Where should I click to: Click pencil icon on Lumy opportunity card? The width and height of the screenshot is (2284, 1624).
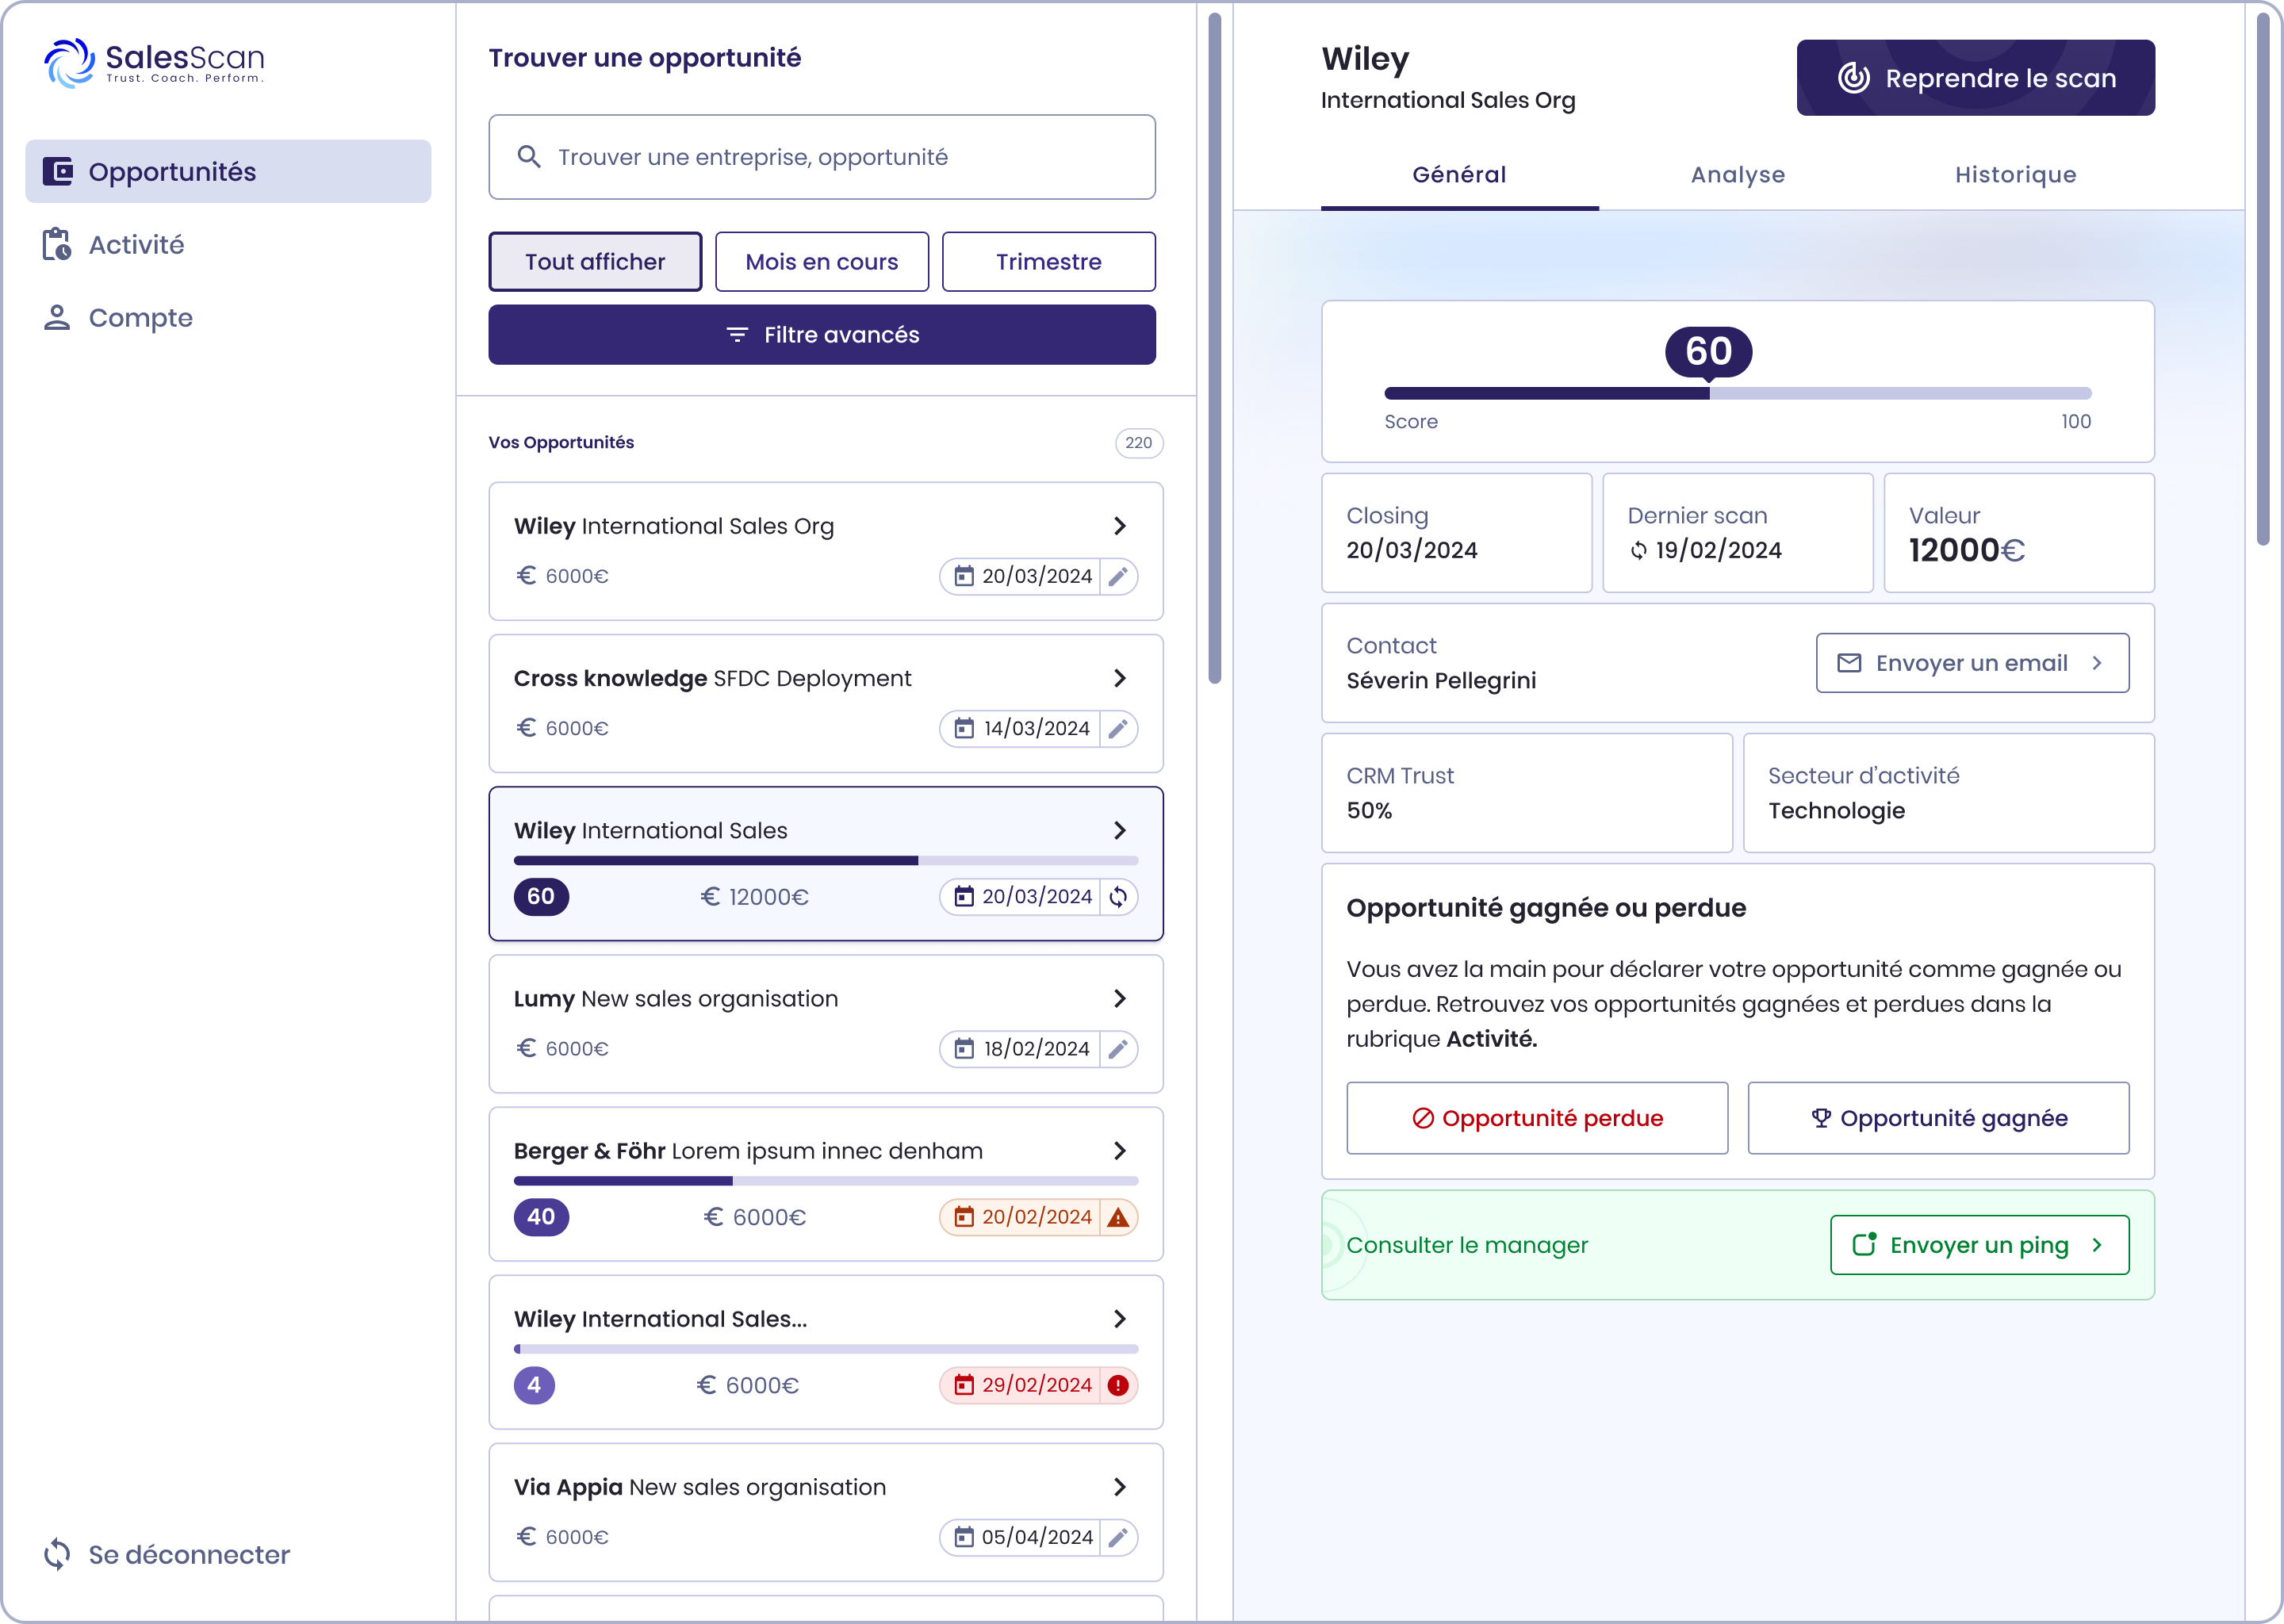[1118, 1049]
